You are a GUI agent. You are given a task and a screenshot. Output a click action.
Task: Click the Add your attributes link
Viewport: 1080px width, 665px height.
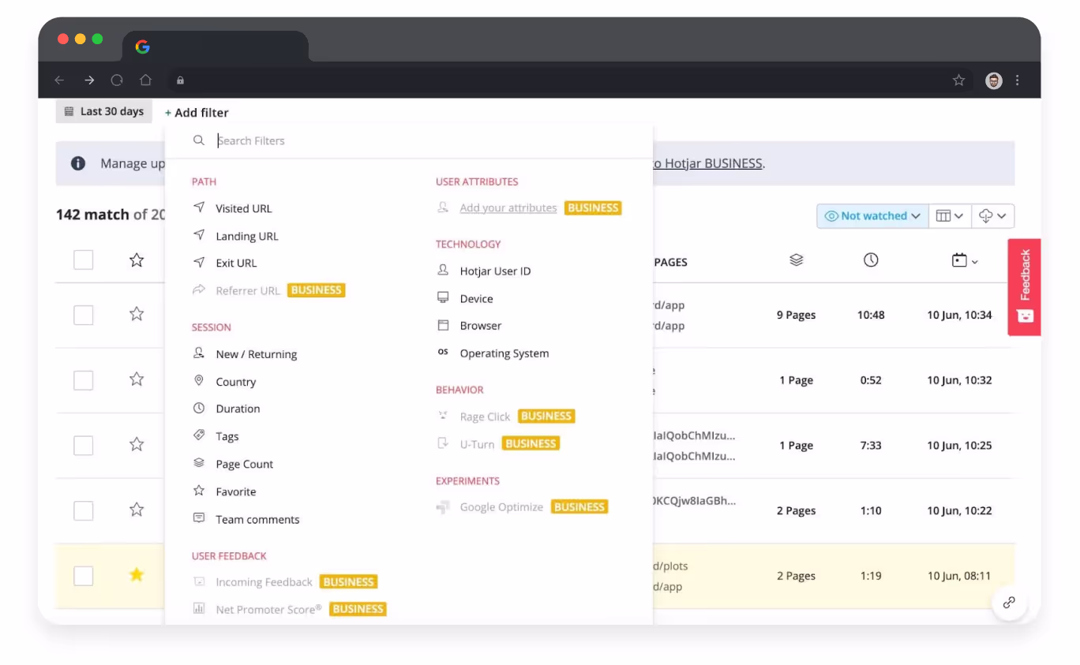pos(508,208)
